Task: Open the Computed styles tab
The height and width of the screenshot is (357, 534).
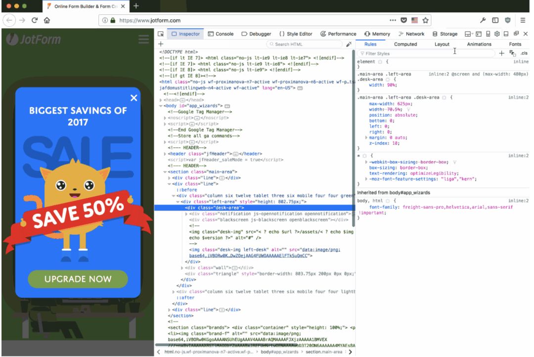Action: [405, 44]
